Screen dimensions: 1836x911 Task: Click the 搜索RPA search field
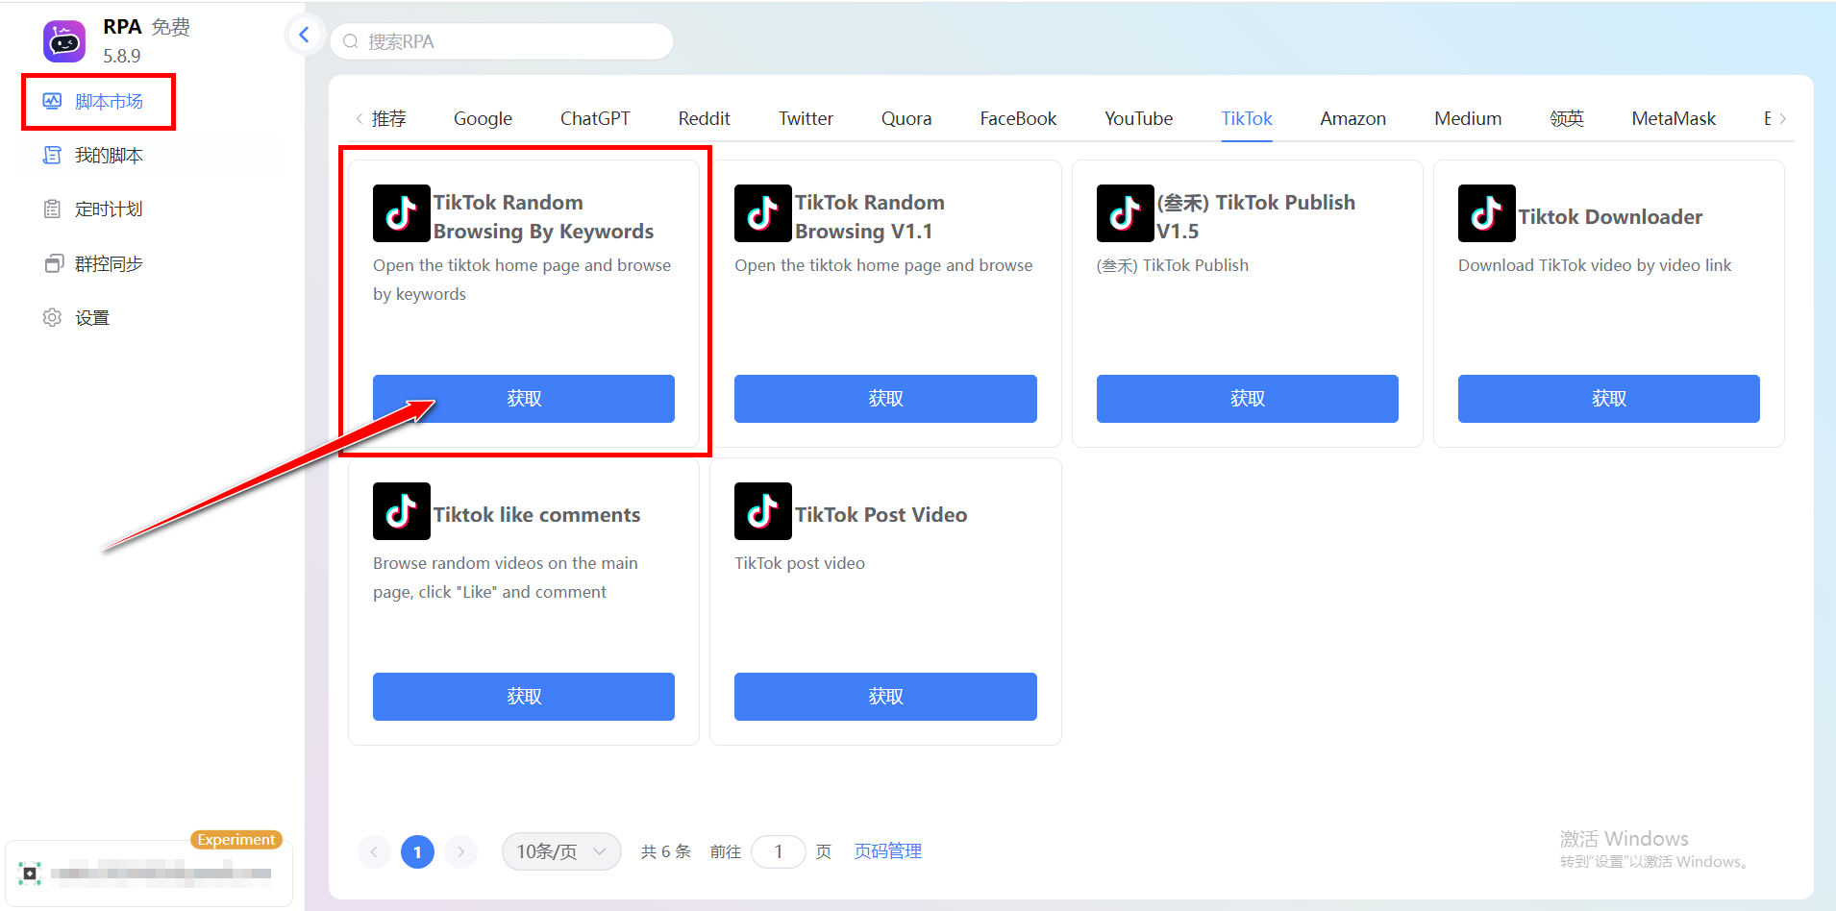point(502,41)
